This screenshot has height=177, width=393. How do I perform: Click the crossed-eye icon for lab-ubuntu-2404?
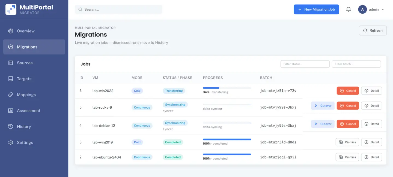[341, 157]
